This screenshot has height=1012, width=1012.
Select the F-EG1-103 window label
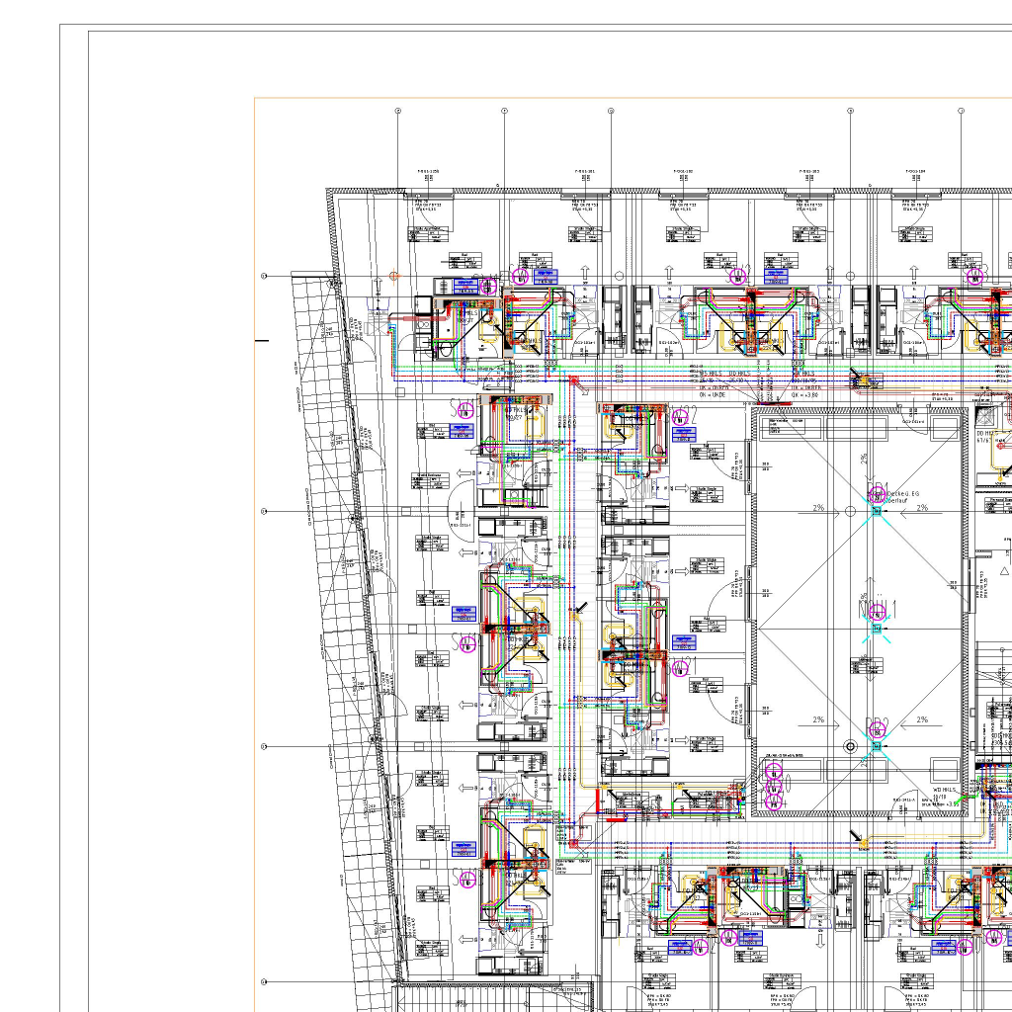click(x=808, y=172)
